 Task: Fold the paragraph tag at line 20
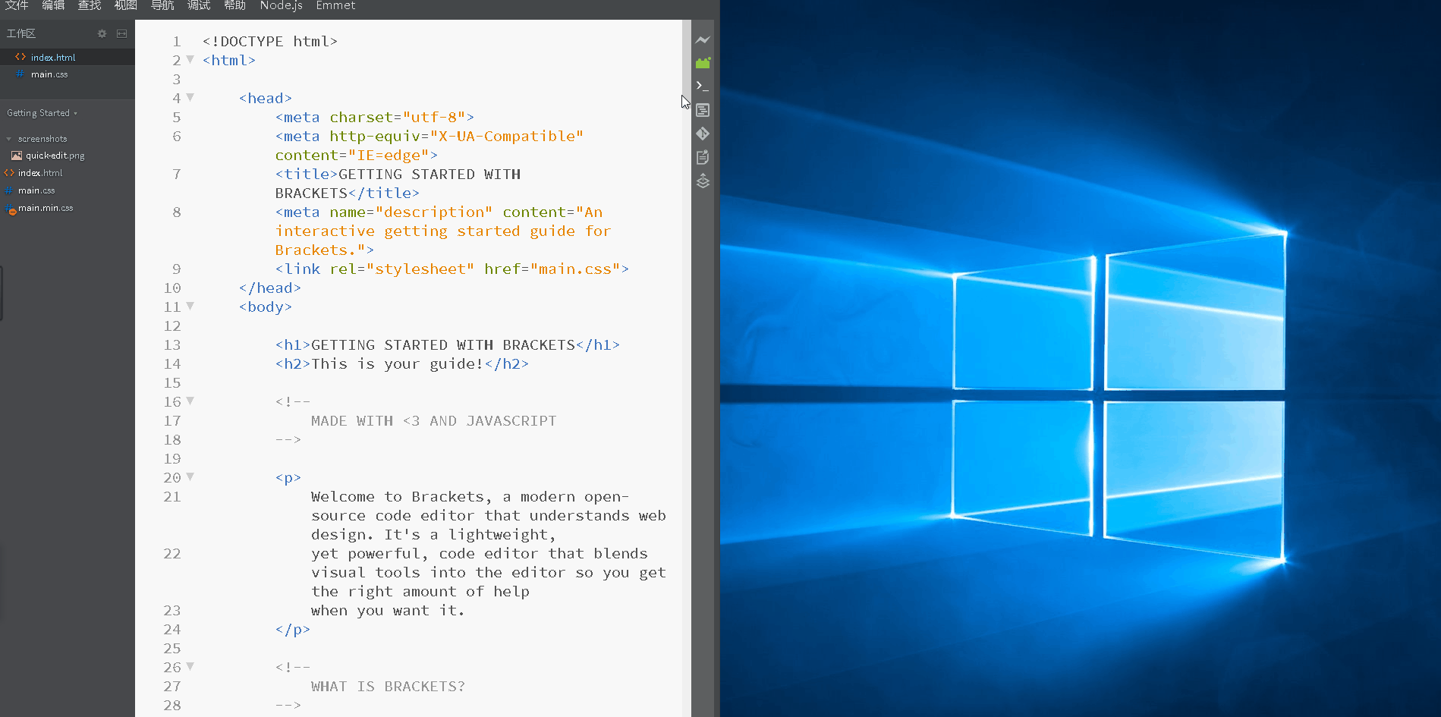[190, 476]
